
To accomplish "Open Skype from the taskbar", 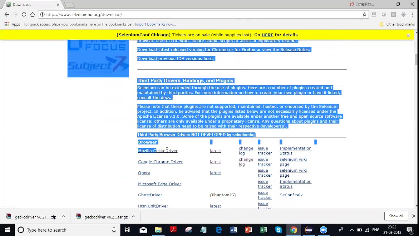I will pos(279,230).
